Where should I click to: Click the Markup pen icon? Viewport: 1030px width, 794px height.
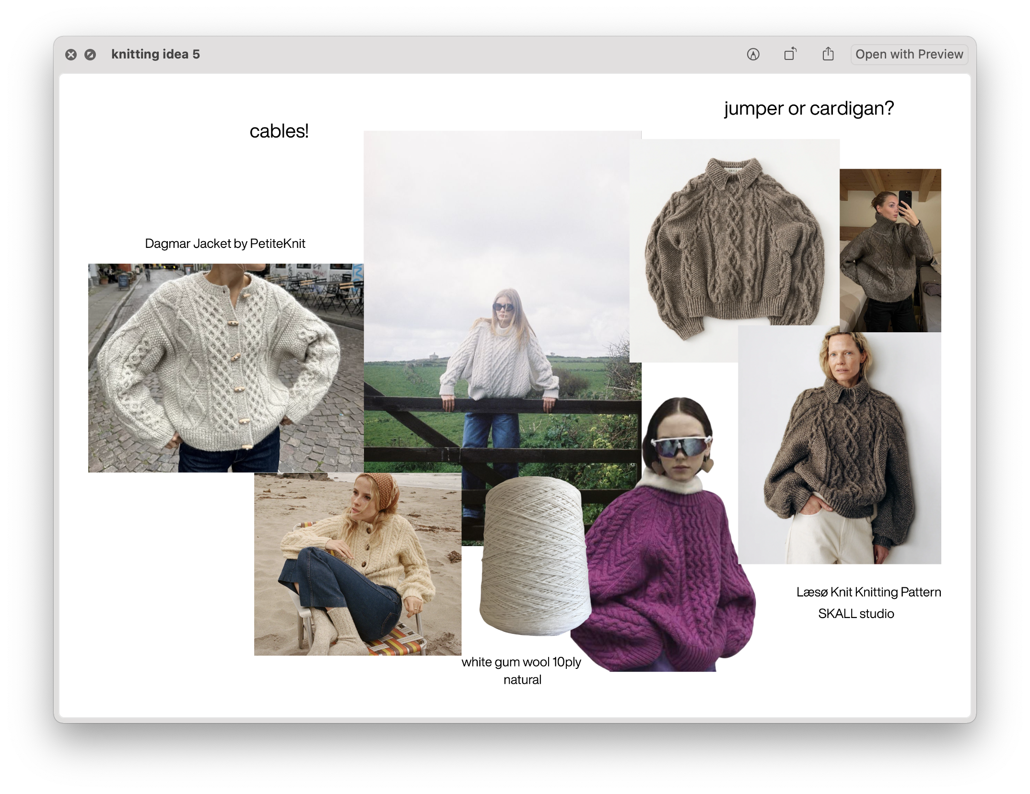point(753,55)
